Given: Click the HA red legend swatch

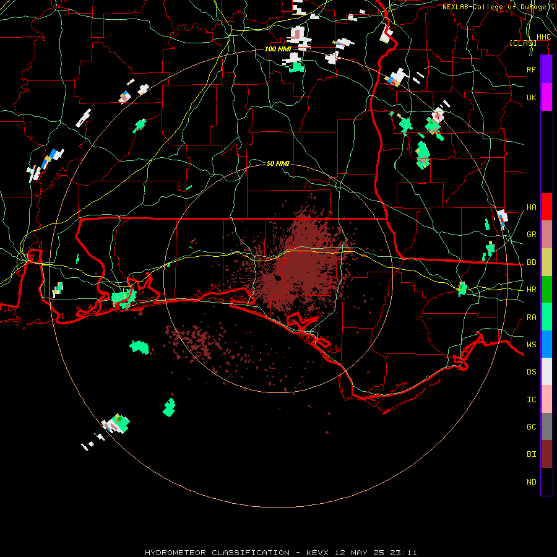Looking at the screenshot, I should (546, 207).
